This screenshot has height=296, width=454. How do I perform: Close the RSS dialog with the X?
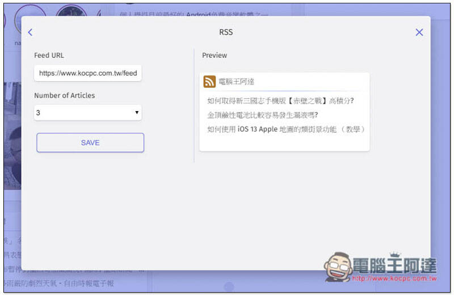419,32
